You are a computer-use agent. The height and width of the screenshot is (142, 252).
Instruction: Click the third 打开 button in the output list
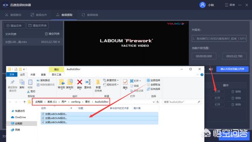click(217, 105)
